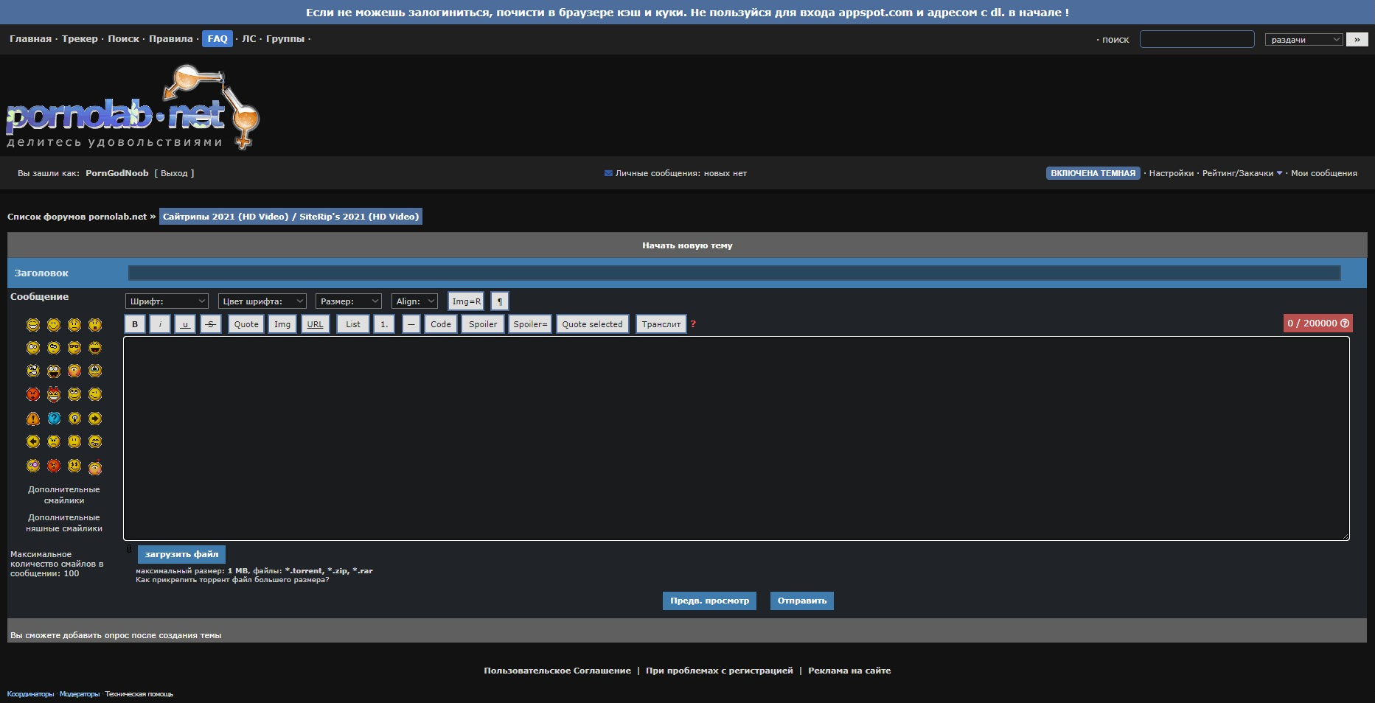Insert the light bulb idea smiley
This screenshot has width=1375, height=703.
(74, 419)
